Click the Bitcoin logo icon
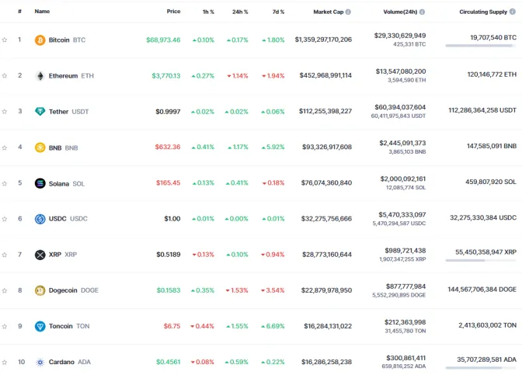522x375 pixels. click(40, 40)
